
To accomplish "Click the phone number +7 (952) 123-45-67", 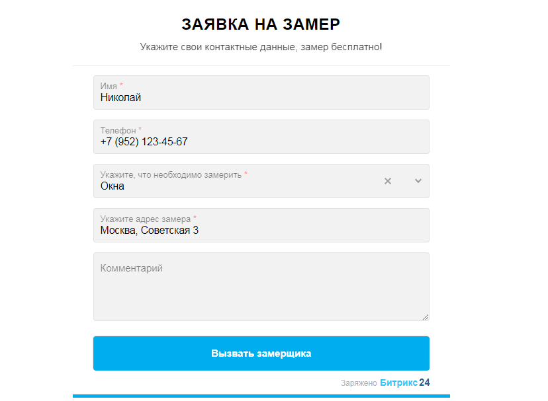I will click(x=144, y=142).
